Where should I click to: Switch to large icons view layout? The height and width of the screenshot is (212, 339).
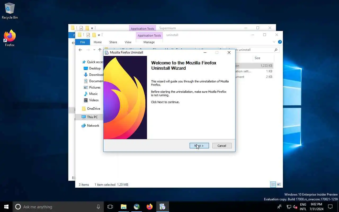click(x=279, y=184)
